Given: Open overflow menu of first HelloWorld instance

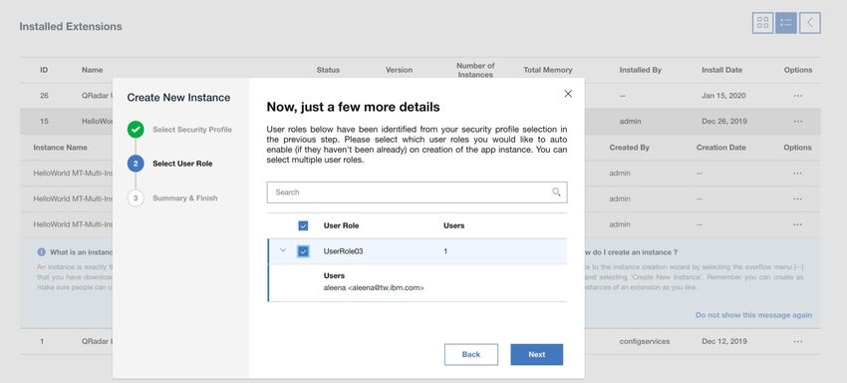Looking at the screenshot, I should pyautogui.click(x=798, y=174).
